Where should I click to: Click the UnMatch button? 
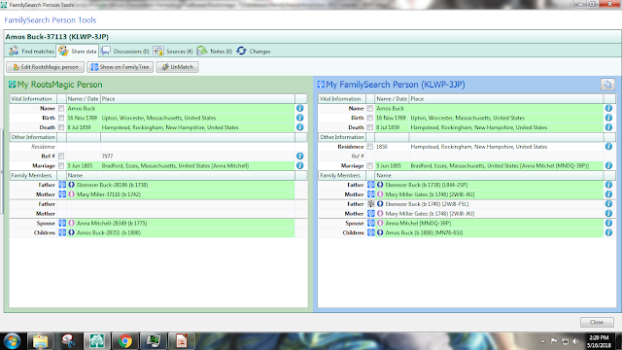pyautogui.click(x=177, y=67)
